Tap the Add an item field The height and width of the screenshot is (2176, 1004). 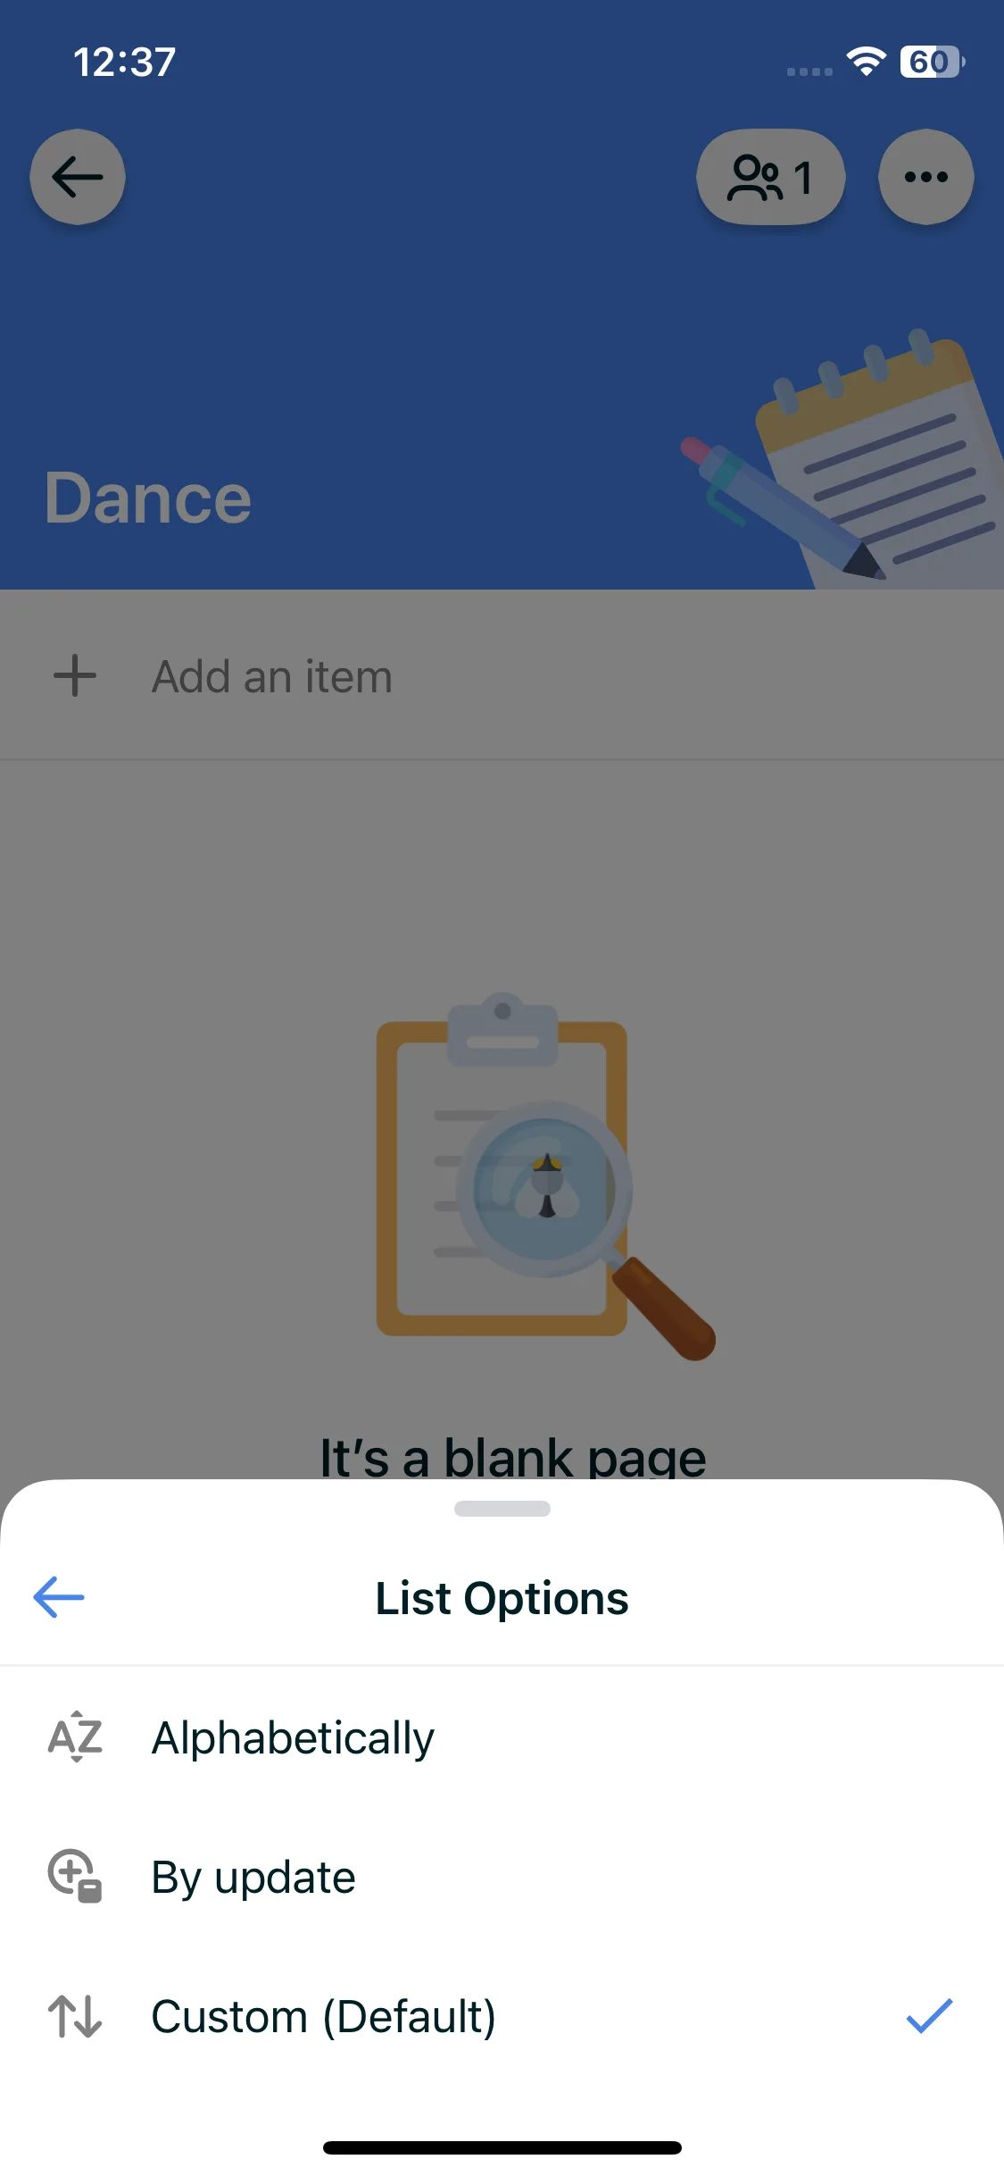tap(502, 675)
